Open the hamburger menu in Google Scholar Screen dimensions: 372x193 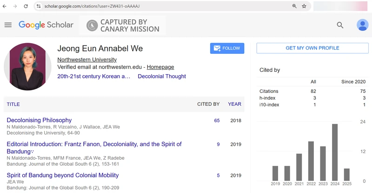(x=8, y=25)
